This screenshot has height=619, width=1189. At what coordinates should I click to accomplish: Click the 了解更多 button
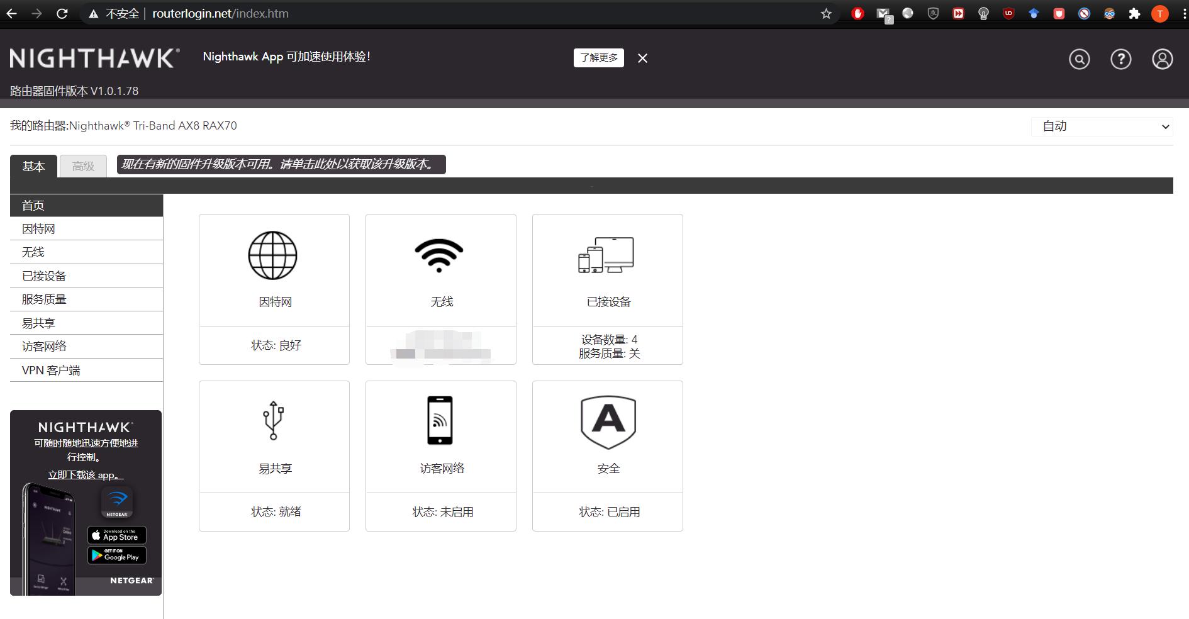pos(598,57)
